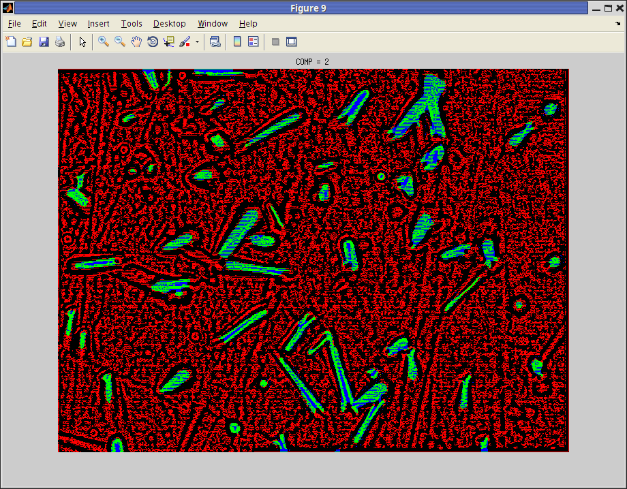This screenshot has height=489, width=627.
Task: Click the Link Plot toolbar button
Action: click(x=215, y=42)
